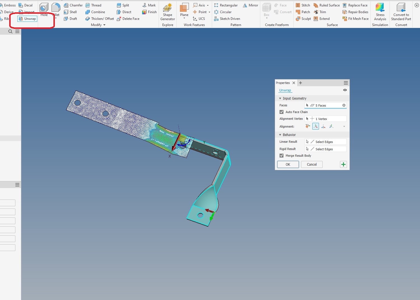Image resolution: width=420 pixels, height=300 pixels.
Task: Choose the Rectangular pattern tool
Action: pos(226,5)
